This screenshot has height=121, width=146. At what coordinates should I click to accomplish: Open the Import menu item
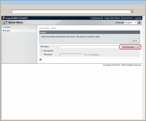click(7, 31)
